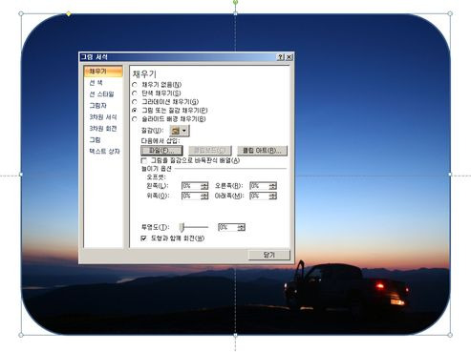Click the right-middle sizing handle of the shape

click(450, 175)
